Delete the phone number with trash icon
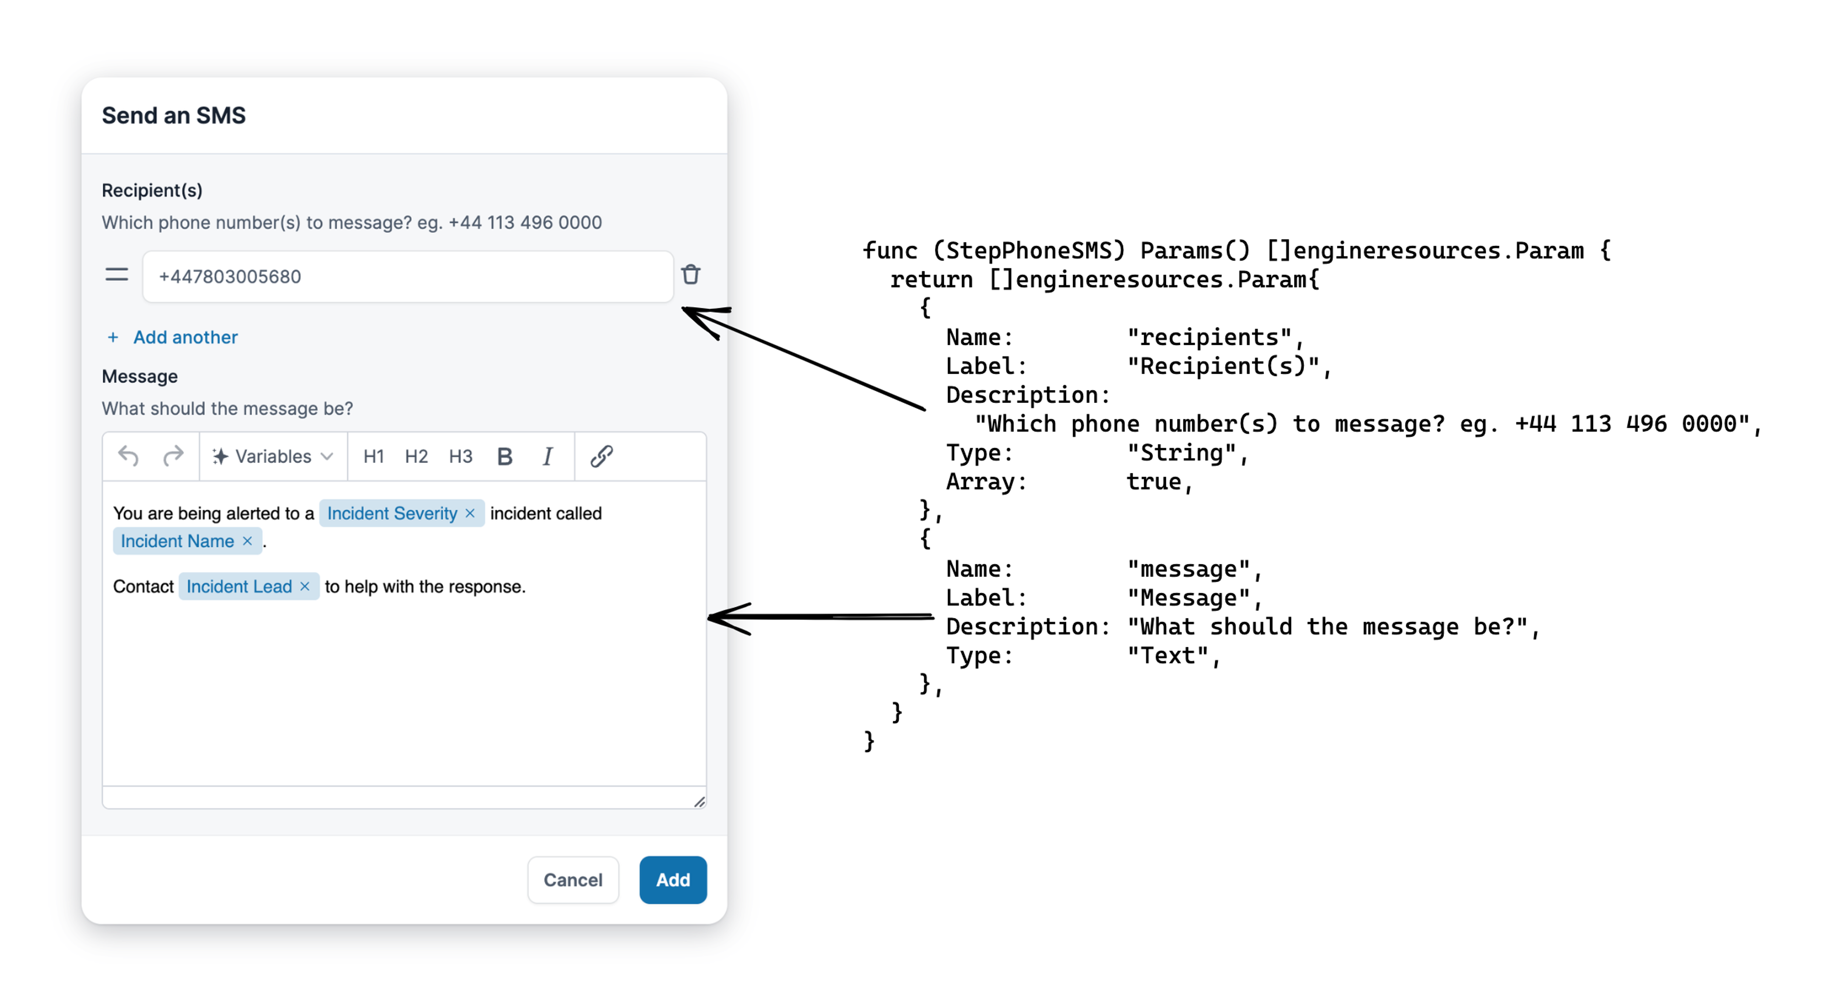The width and height of the screenshot is (1847, 1008). click(690, 275)
